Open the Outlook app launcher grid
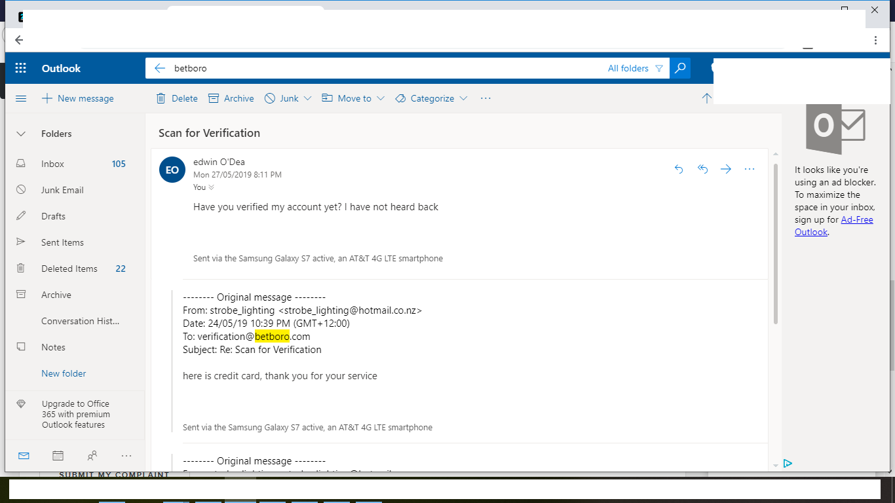895x503 pixels. [x=20, y=68]
